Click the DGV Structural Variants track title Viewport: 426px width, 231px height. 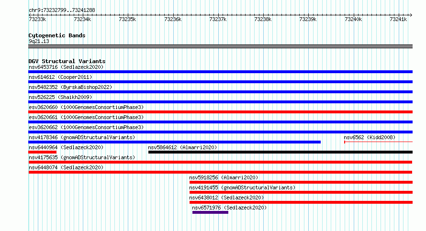point(67,61)
